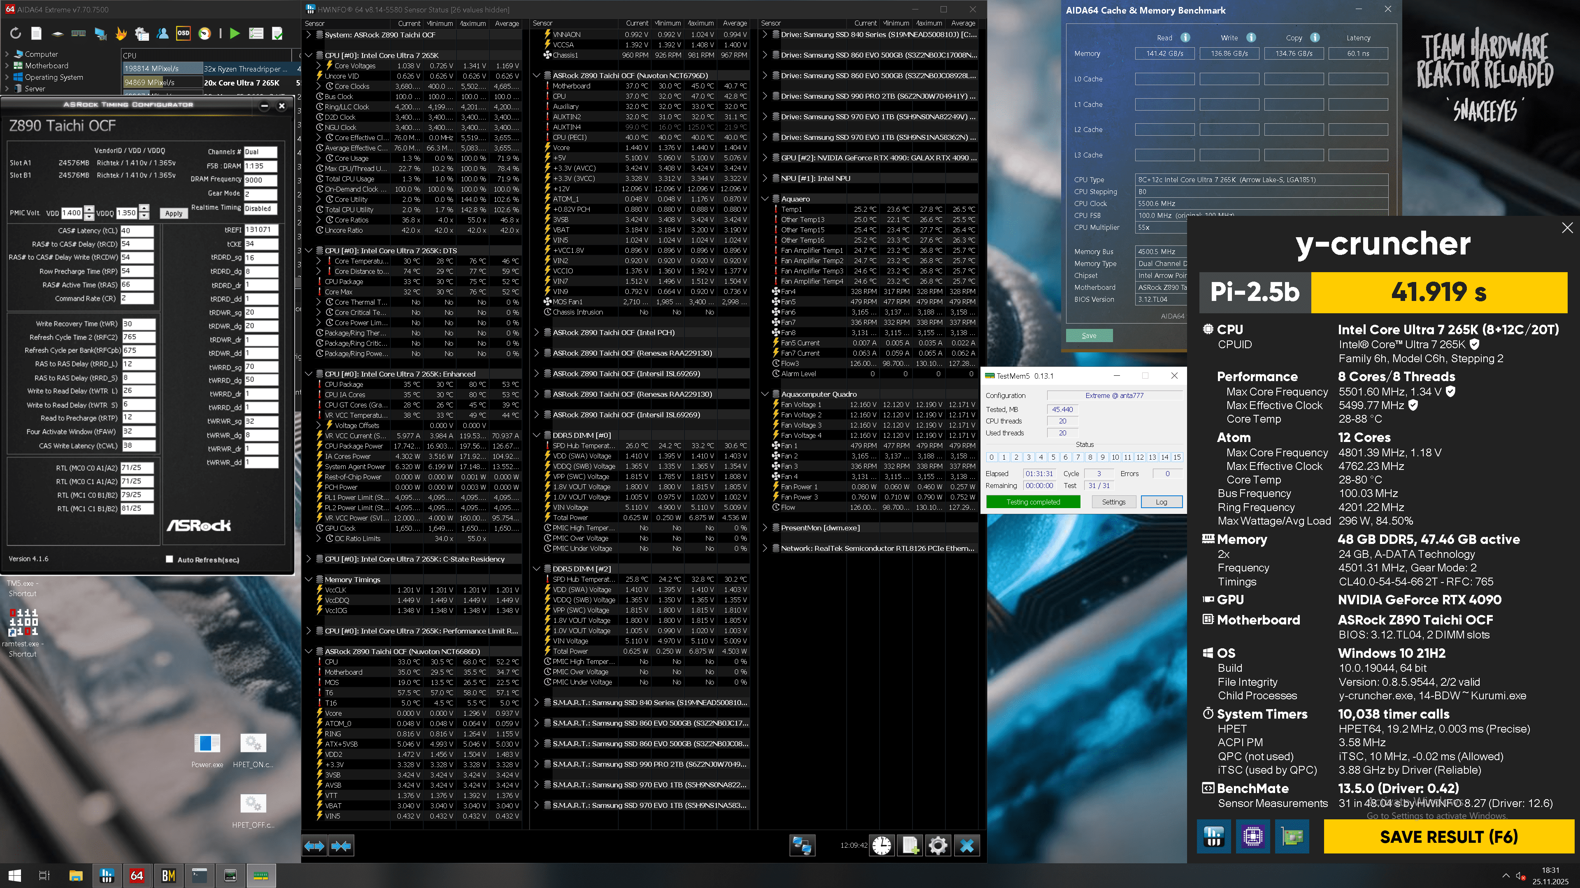Click the tREFI value input field
The height and width of the screenshot is (888, 1580).
click(261, 230)
